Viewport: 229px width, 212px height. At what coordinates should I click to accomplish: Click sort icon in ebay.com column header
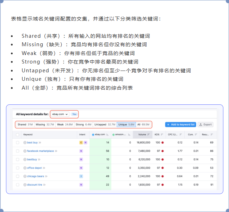pyautogui.click(x=107, y=134)
